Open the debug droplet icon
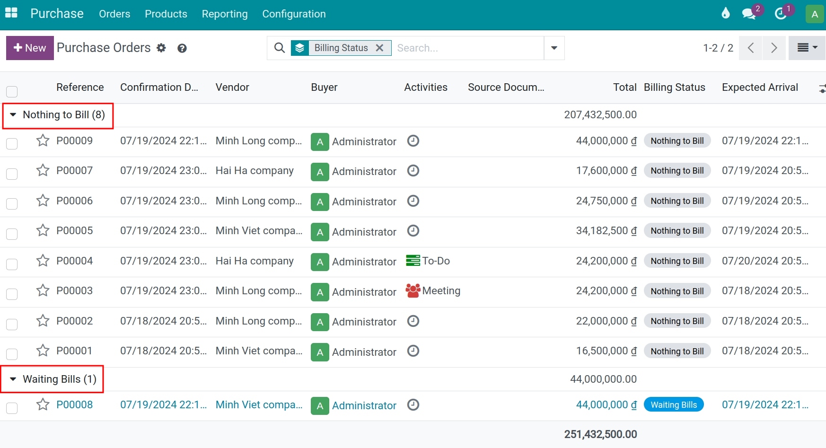The height and width of the screenshot is (448, 826). click(x=725, y=13)
